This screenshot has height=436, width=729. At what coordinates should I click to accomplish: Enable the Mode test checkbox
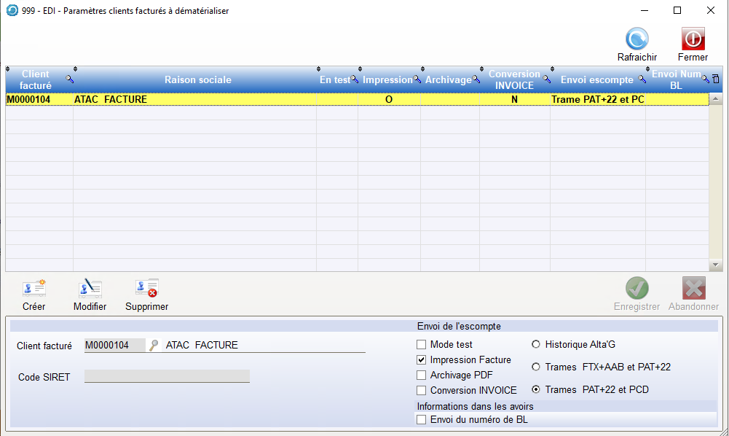(x=421, y=345)
